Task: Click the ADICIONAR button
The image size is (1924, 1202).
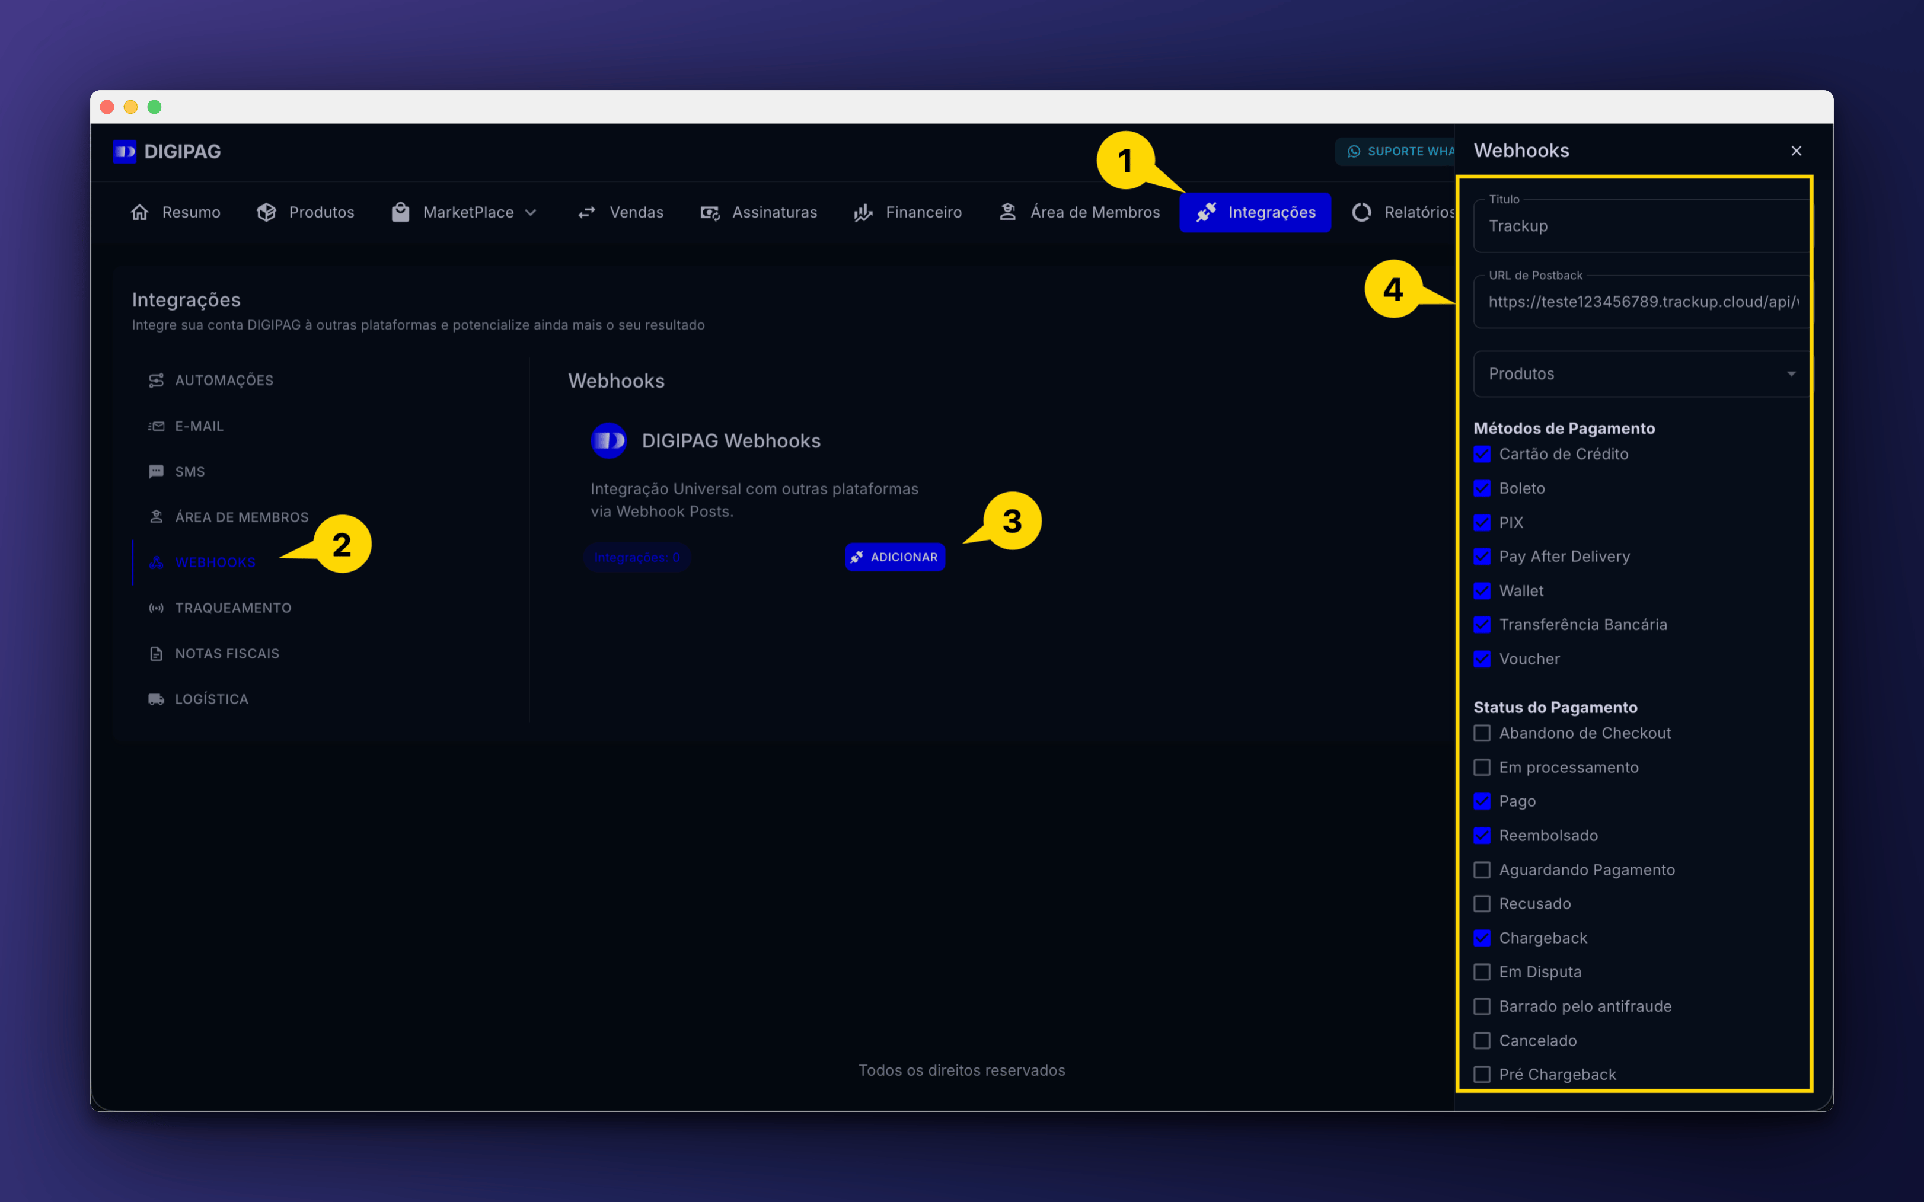Action: pos(895,557)
